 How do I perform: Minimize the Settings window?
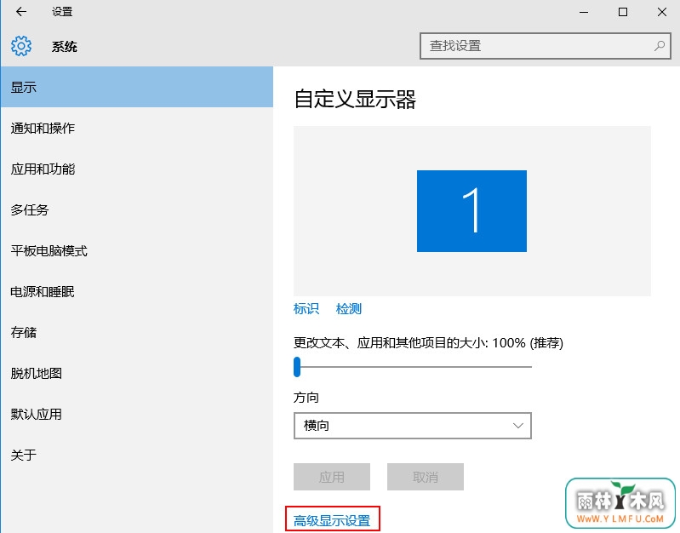[584, 12]
